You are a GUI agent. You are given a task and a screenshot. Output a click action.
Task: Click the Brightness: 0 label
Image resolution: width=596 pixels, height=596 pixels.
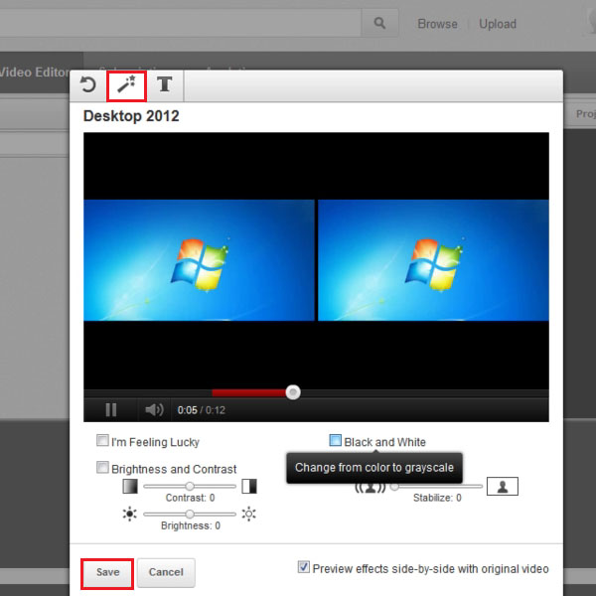[x=191, y=525]
